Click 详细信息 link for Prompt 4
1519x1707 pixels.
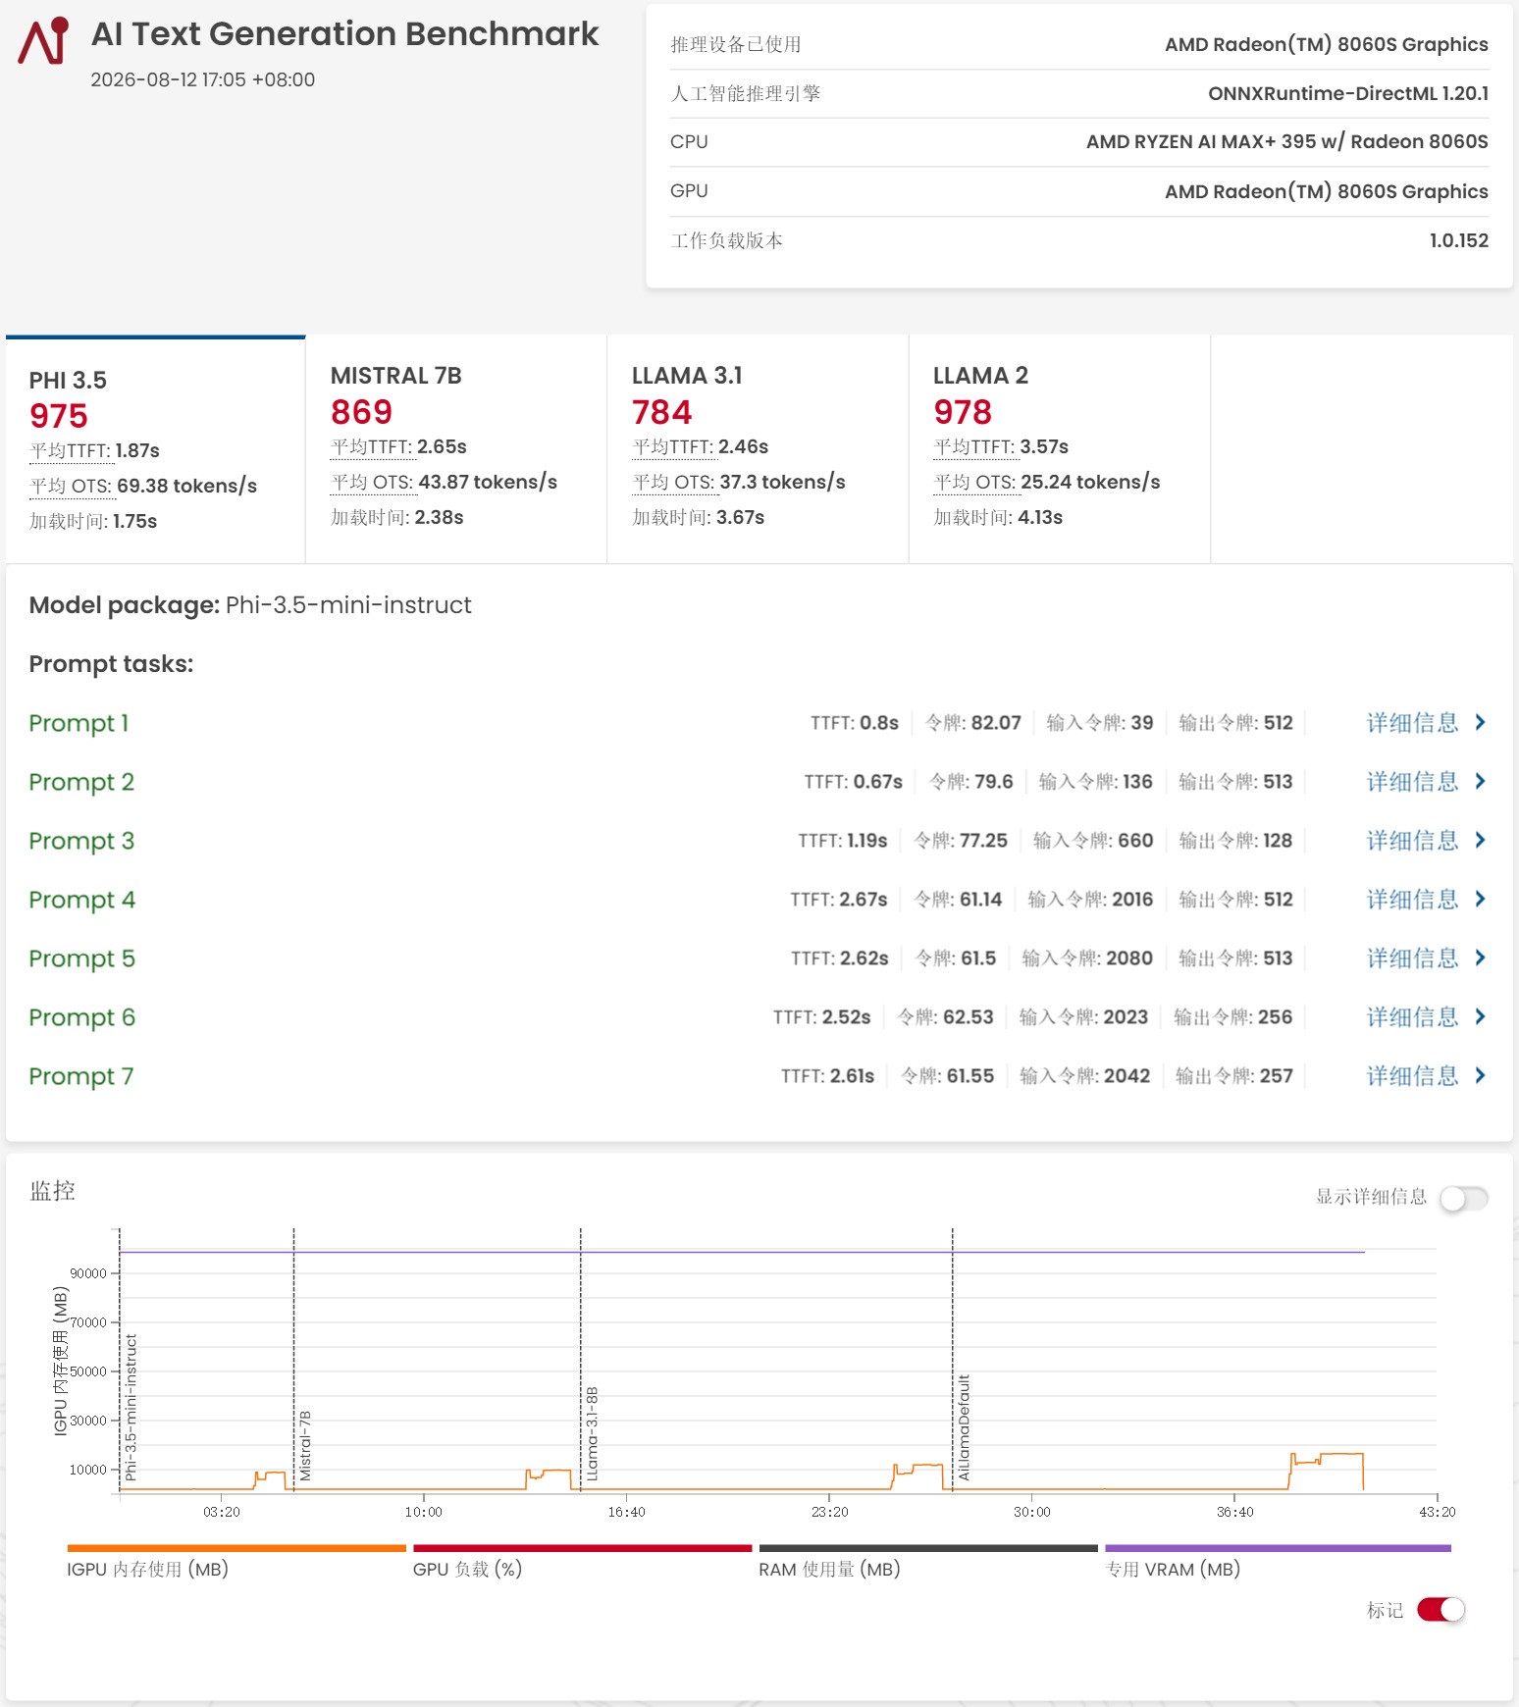(1412, 900)
